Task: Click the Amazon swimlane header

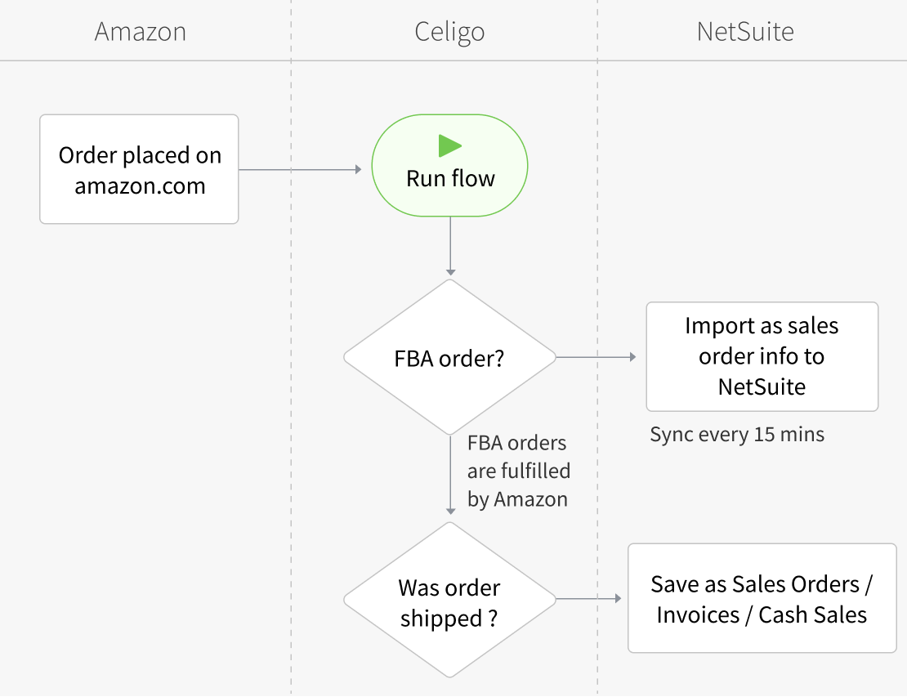Action: click(141, 32)
